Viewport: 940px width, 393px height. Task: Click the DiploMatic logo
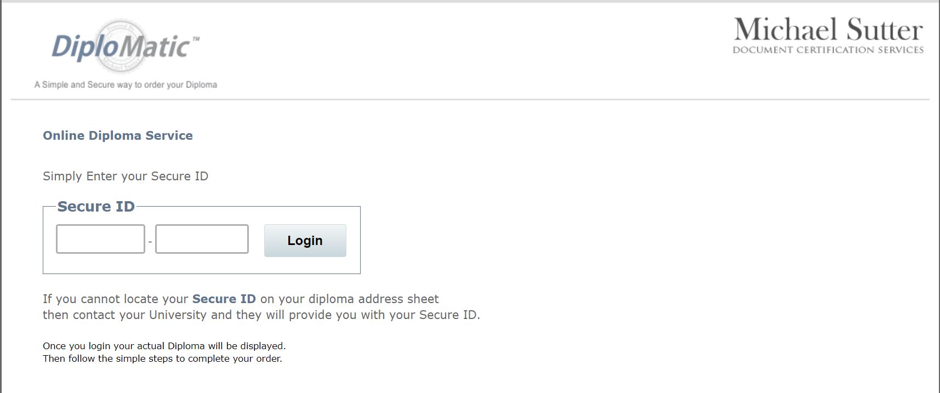tap(126, 47)
